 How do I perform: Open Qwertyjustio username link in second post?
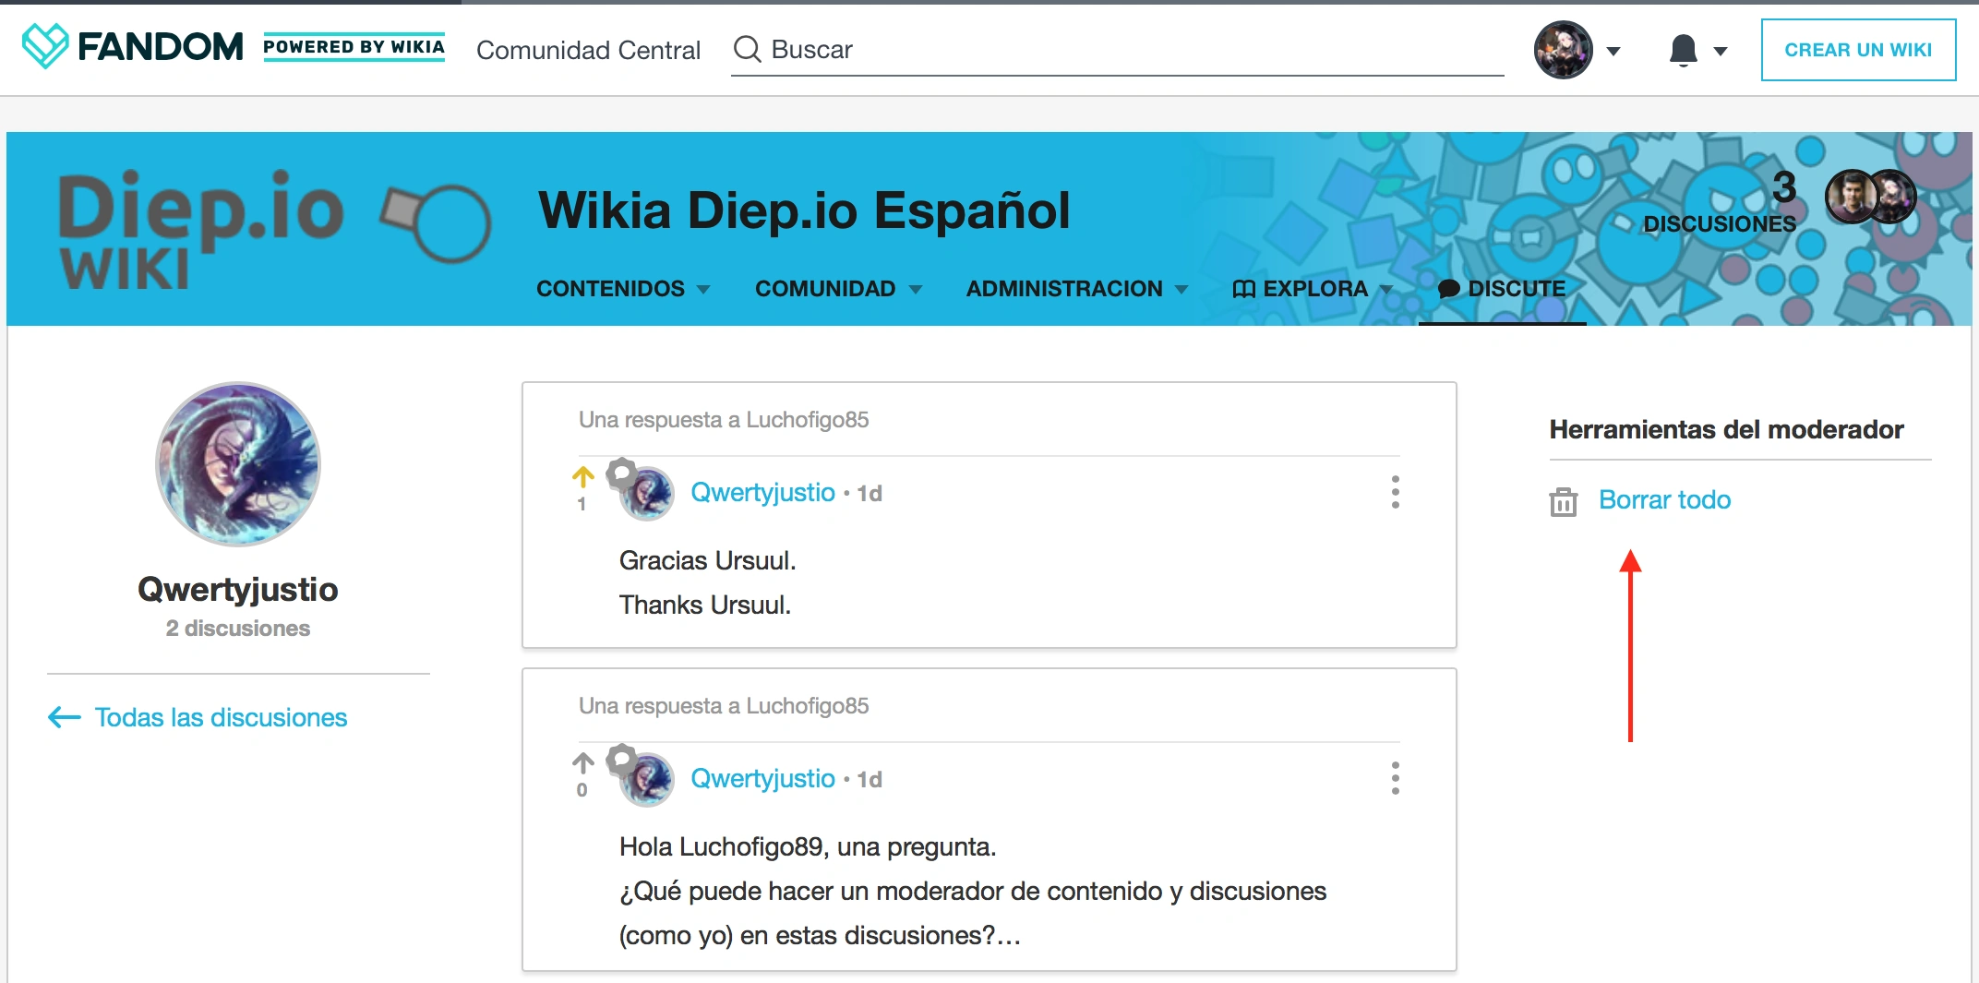point(762,779)
